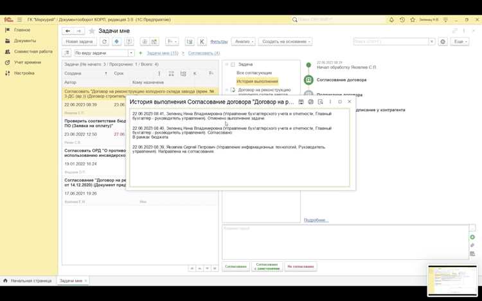Add 'Задачи мне' page to favorites star
482x301 pixels.
coord(92,31)
